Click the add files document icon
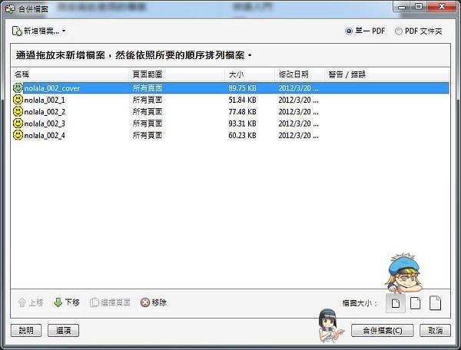 (17, 31)
